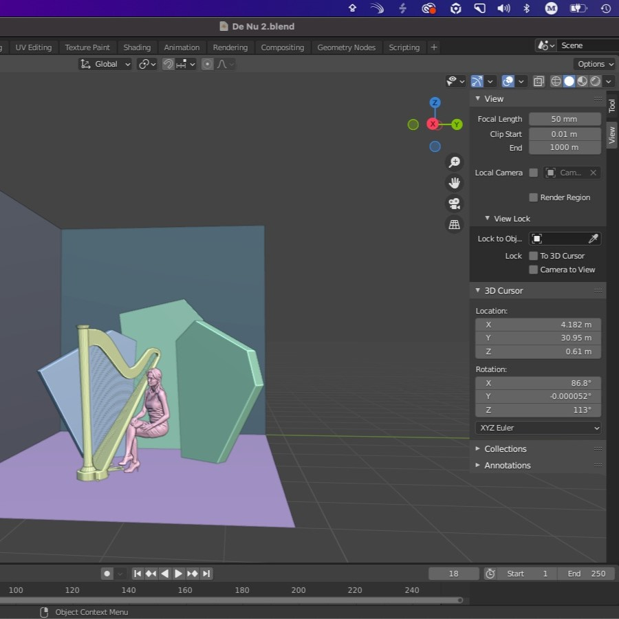This screenshot has width=619, height=619.
Task: Click the pan view hand icon
Action: pyautogui.click(x=454, y=182)
